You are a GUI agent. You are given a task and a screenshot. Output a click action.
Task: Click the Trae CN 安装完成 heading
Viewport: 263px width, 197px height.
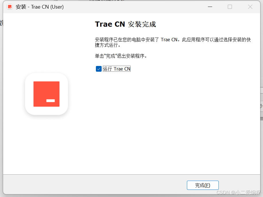pyautogui.click(x=125, y=24)
